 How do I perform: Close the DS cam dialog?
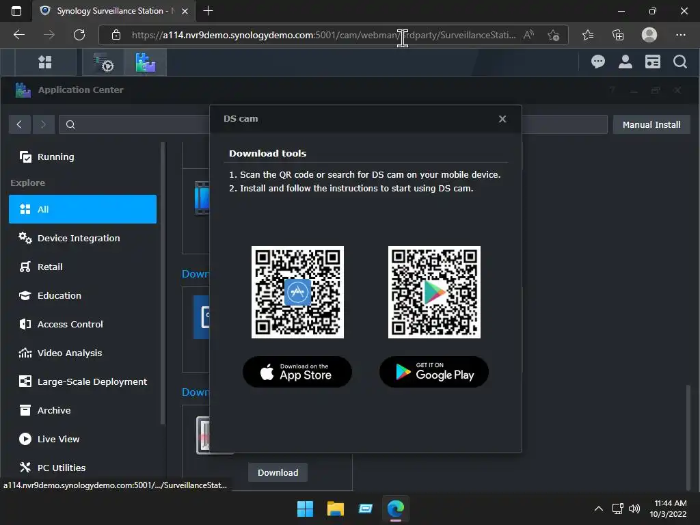502,119
